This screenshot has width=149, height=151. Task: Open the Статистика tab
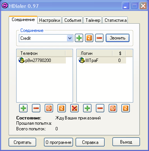pos(116,20)
